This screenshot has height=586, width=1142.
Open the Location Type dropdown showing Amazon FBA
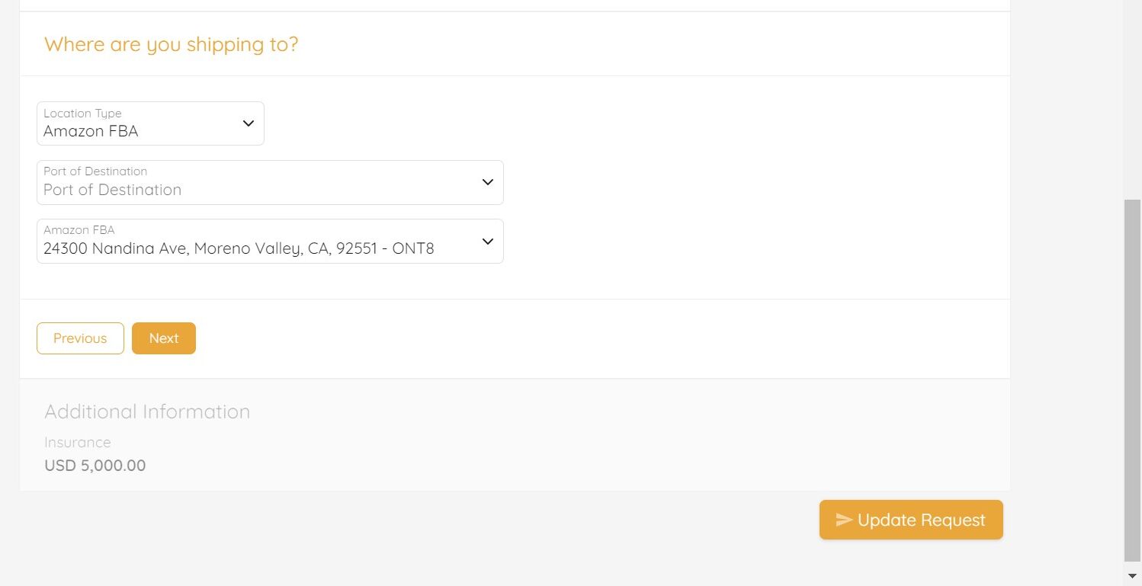coord(150,123)
